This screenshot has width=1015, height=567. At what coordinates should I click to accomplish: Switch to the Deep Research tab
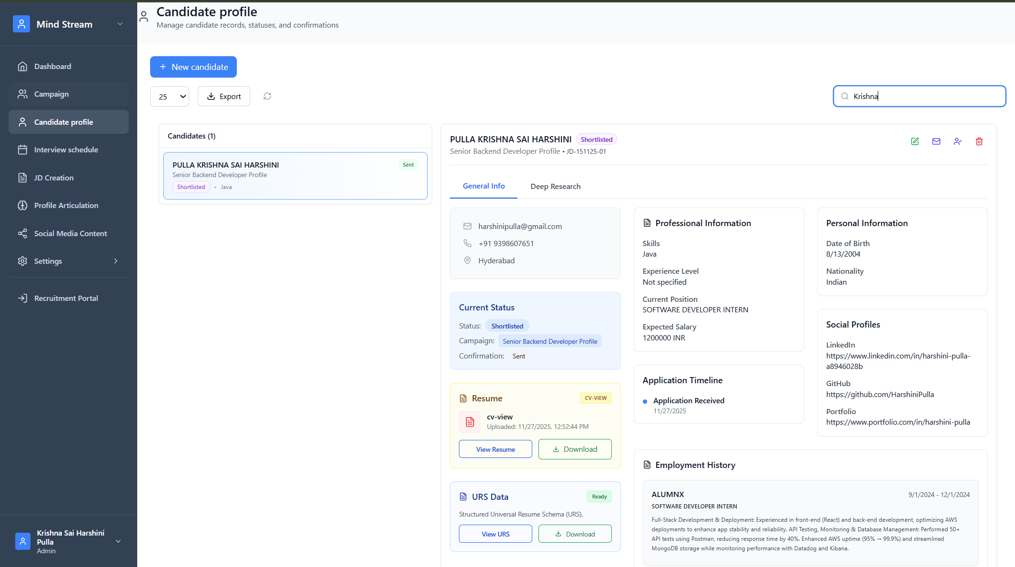[x=555, y=187]
